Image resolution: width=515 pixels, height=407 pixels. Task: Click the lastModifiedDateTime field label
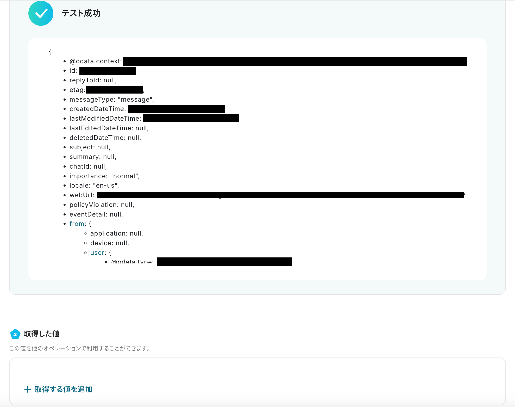105,119
